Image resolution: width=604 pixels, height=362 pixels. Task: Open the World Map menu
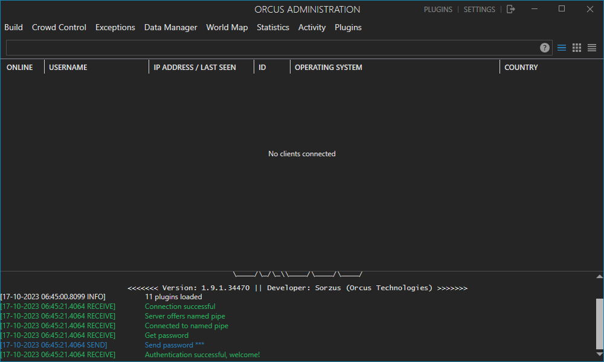tap(226, 27)
